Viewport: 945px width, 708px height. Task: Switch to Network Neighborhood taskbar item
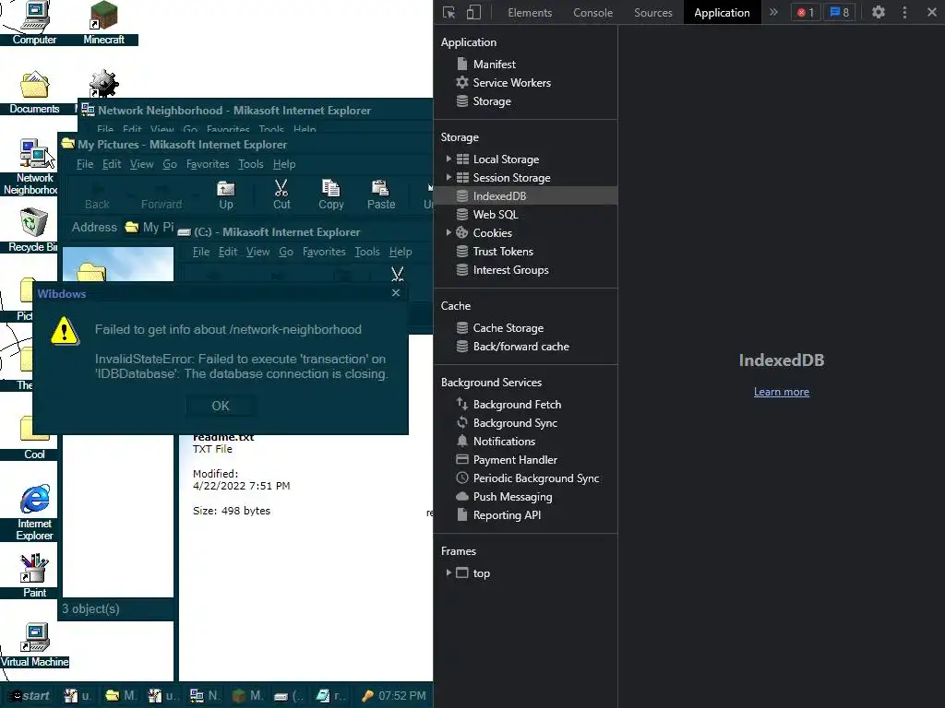[x=205, y=695]
